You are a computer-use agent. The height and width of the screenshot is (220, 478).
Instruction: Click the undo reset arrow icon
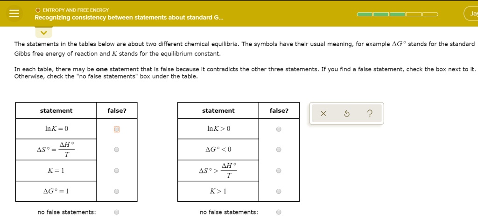(x=345, y=114)
